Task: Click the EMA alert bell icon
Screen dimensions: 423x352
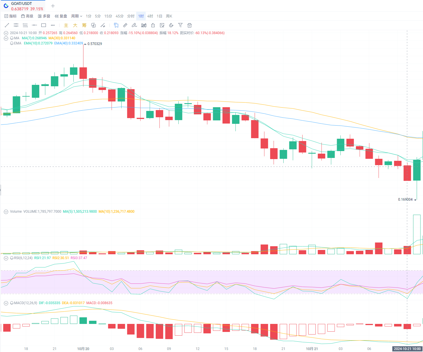Action: coord(12,43)
